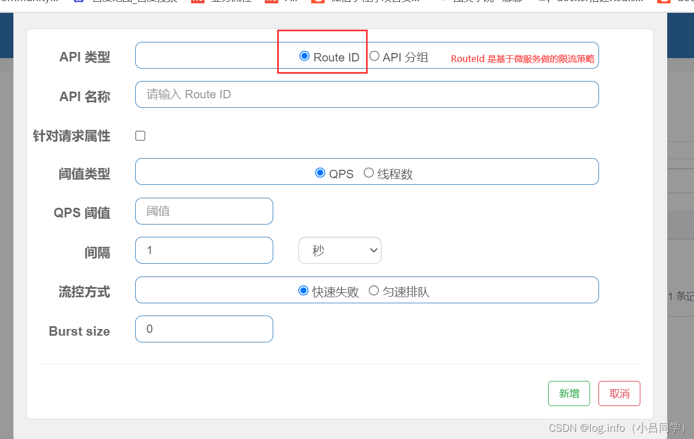This screenshot has width=694, height=439.
Task: Select 快速失败 flow control mode
Action: 303,290
